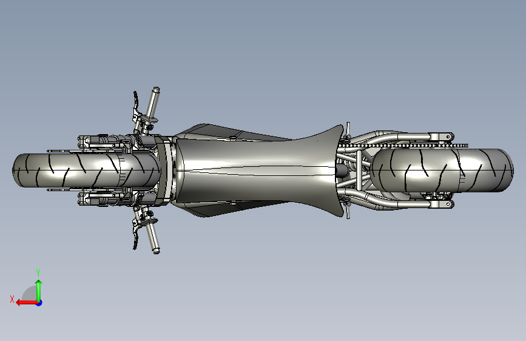Image resolution: width=526 pixels, height=341 pixels.
Task: Select the drive chain near the rear wheel
Action: (x=403, y=146)
